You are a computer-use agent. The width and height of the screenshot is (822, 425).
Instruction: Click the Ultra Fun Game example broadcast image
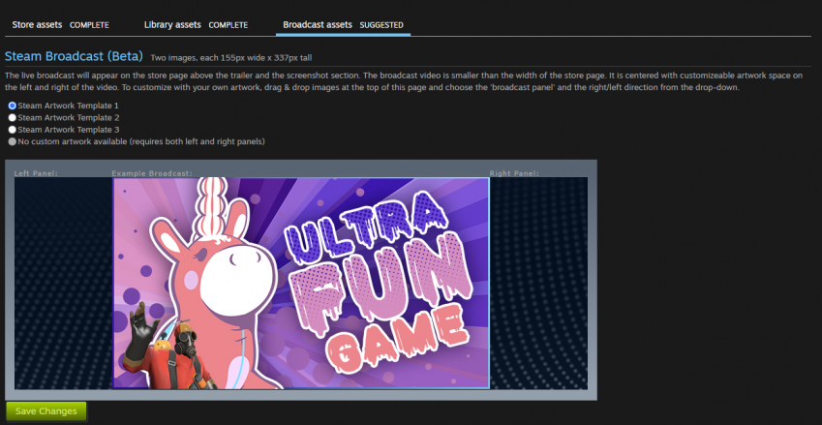coord(301,283)
